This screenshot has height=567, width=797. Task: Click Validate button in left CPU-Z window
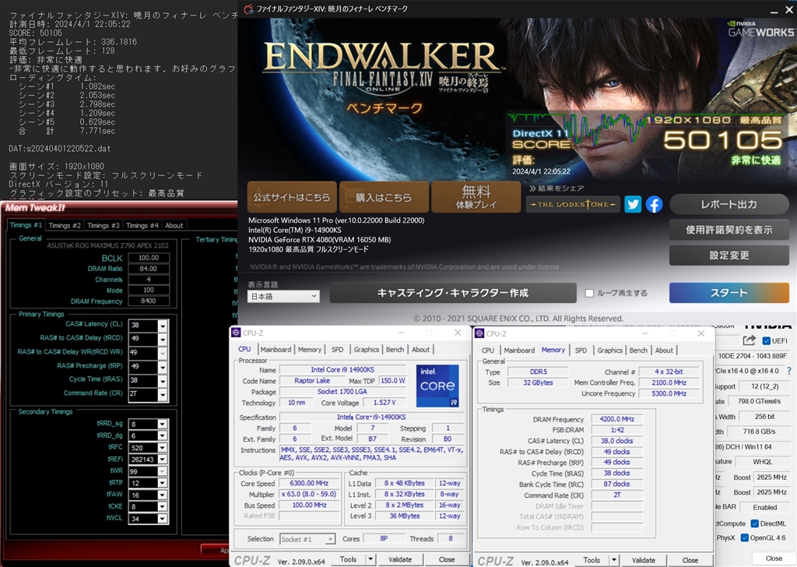[400, 559]
